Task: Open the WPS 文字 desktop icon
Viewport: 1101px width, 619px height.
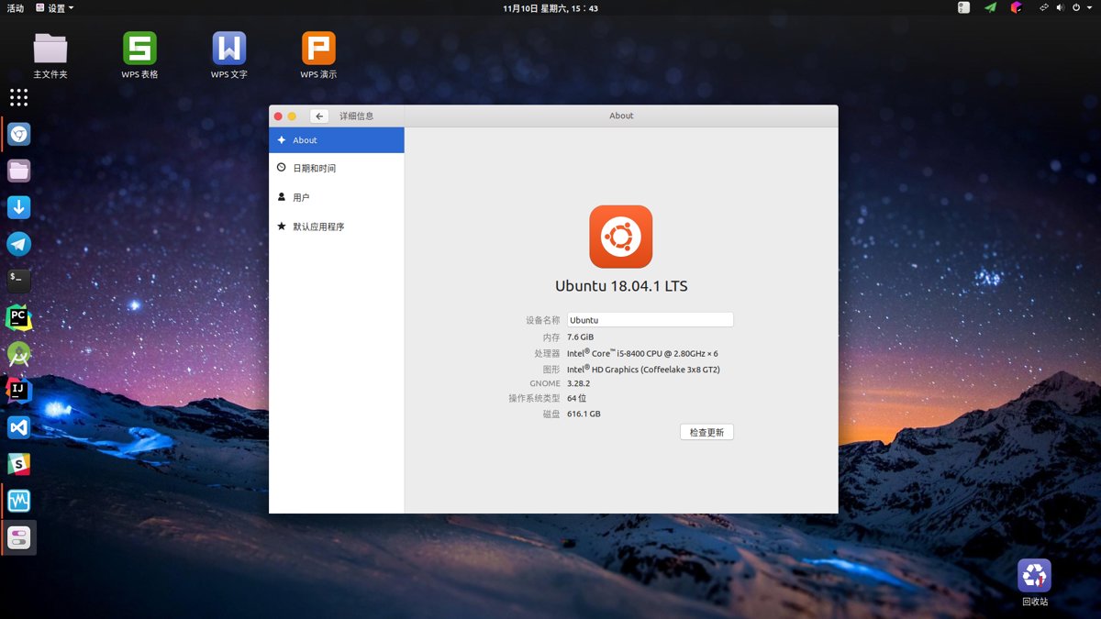Action: tap(229, 55)
